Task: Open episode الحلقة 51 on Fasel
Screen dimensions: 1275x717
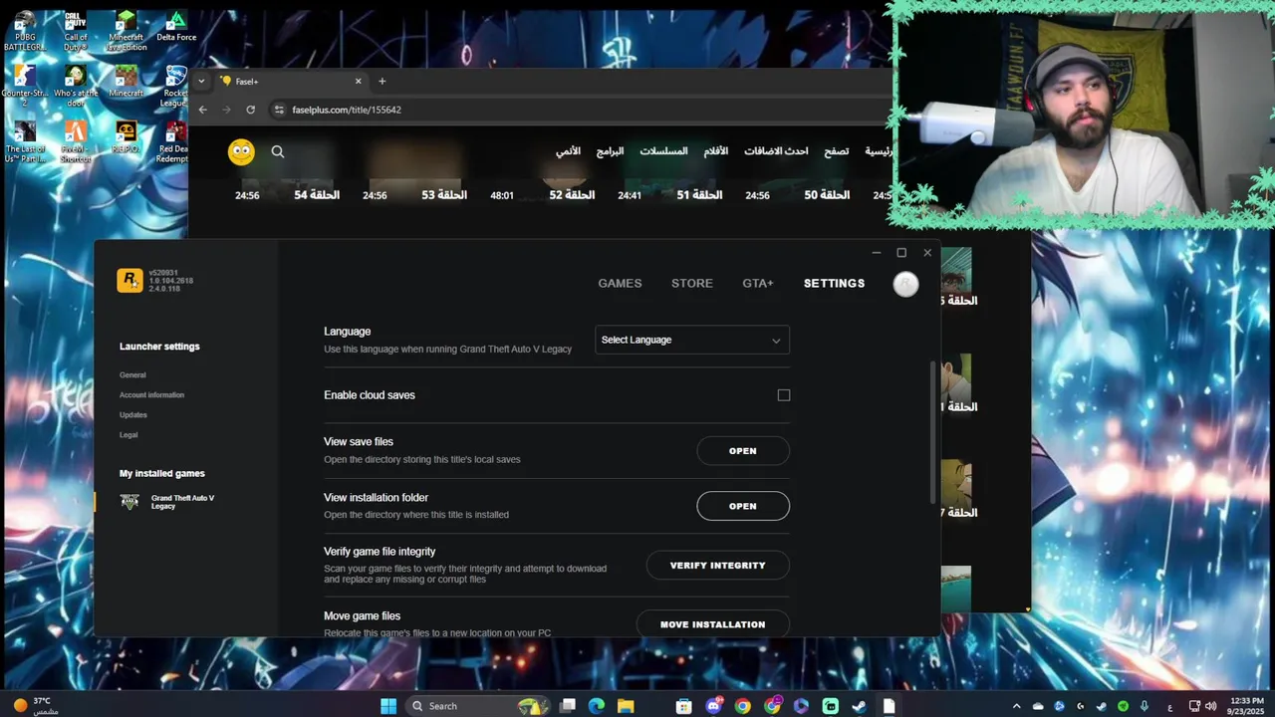Action: click(699, 195)
